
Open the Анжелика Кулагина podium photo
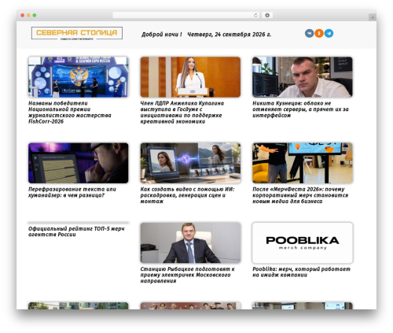pyautogui.click(x=190, y=77)
